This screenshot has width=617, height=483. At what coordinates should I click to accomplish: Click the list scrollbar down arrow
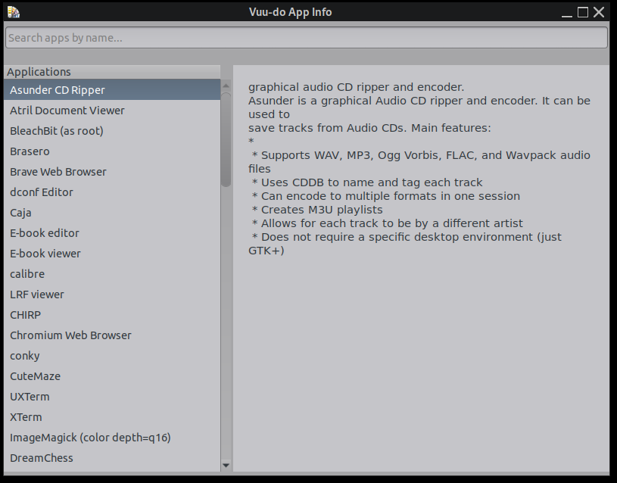pyautogui.click(x=226, y=466)
